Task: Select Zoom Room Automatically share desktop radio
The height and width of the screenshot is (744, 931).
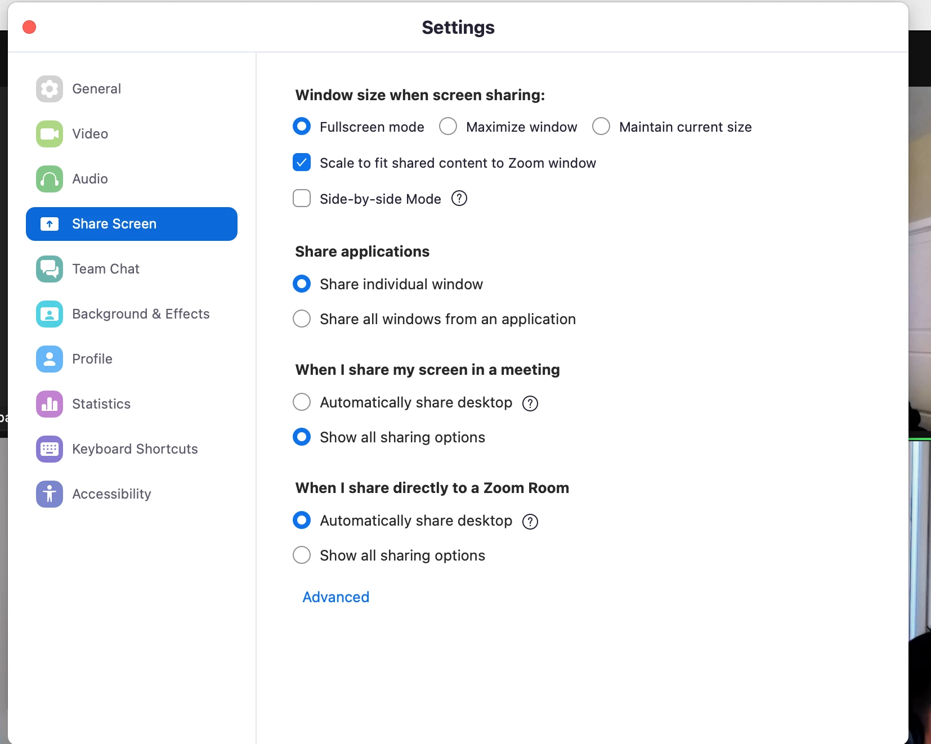Action: (x=302, y=520)
